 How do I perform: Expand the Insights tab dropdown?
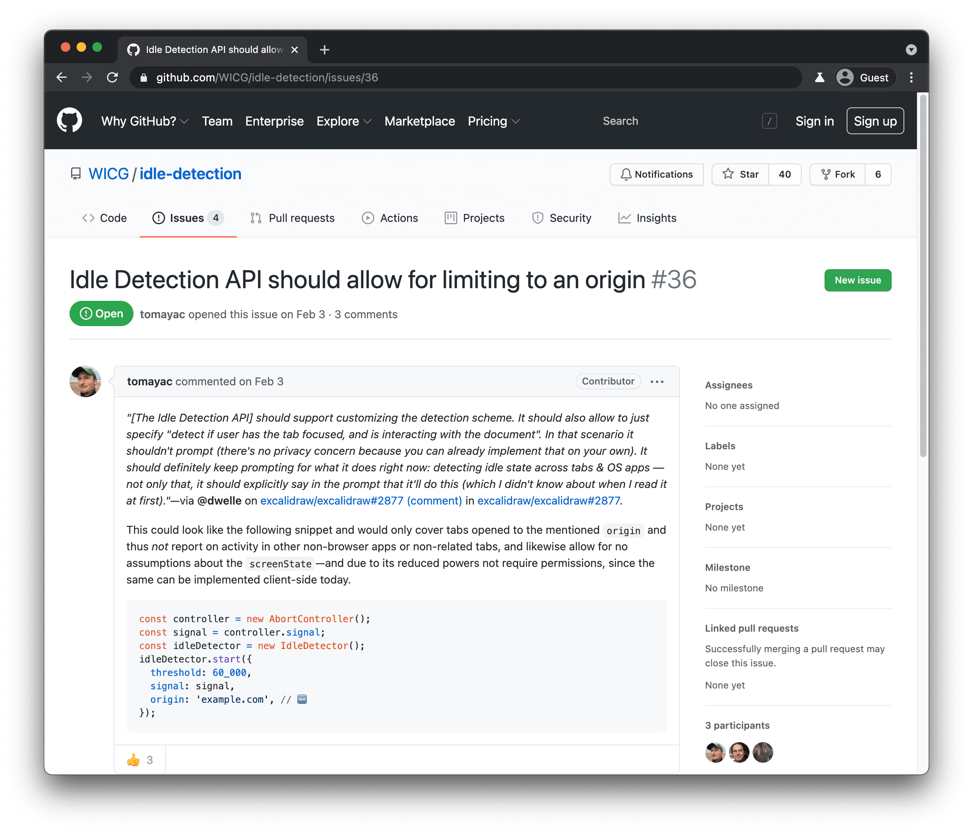pos(657,218)
